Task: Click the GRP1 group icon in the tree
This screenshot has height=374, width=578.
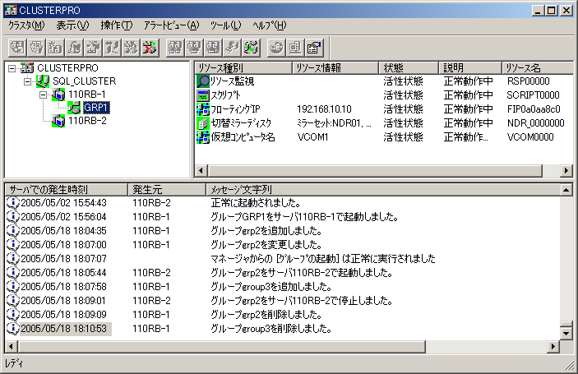Action: click(74, 107)
